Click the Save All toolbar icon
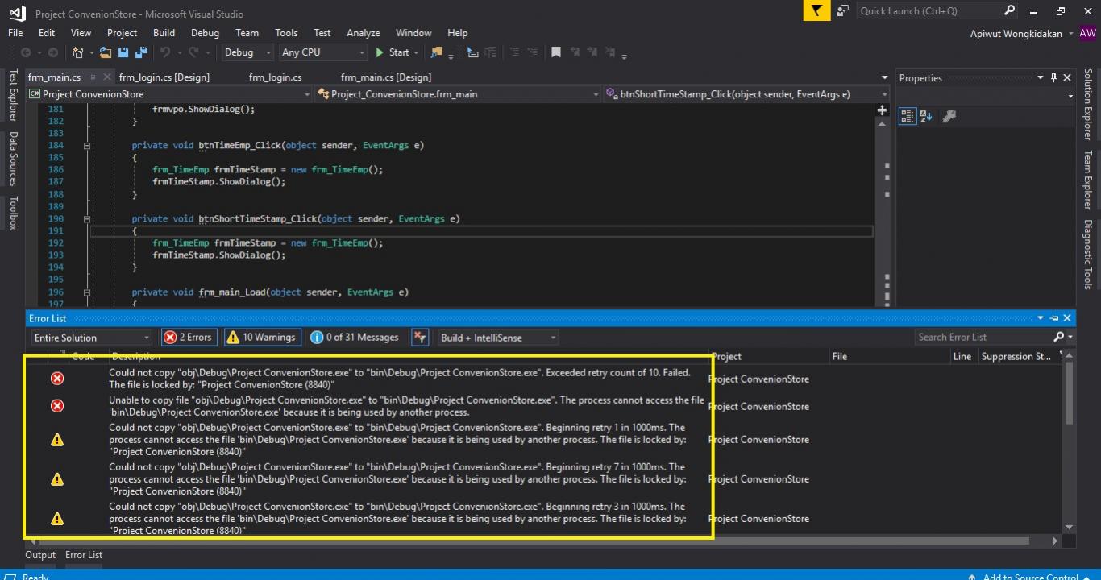 [x=141, y=52]
